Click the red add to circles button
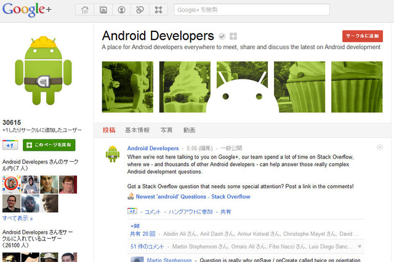394x262 pixels. click(363, 36)
